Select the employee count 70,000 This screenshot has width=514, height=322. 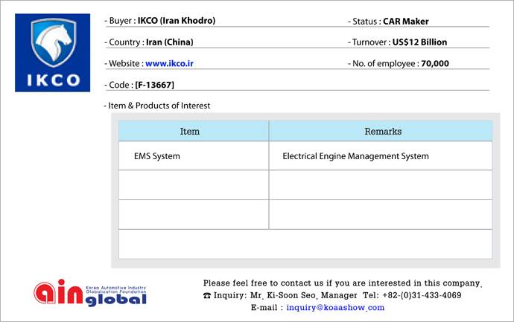(435, 63)
